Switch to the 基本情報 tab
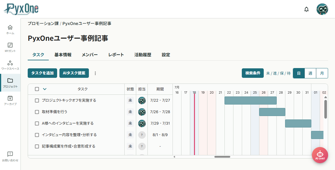Image resolution: width=335 pixels, height=170 pixels. 63,55
